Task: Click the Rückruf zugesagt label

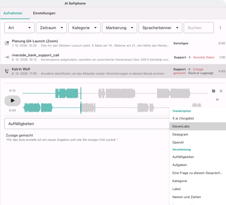Action: point(201,73)
